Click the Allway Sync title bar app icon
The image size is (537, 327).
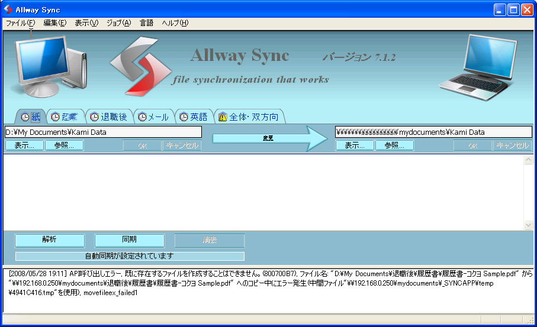click(x=8, y=9)
